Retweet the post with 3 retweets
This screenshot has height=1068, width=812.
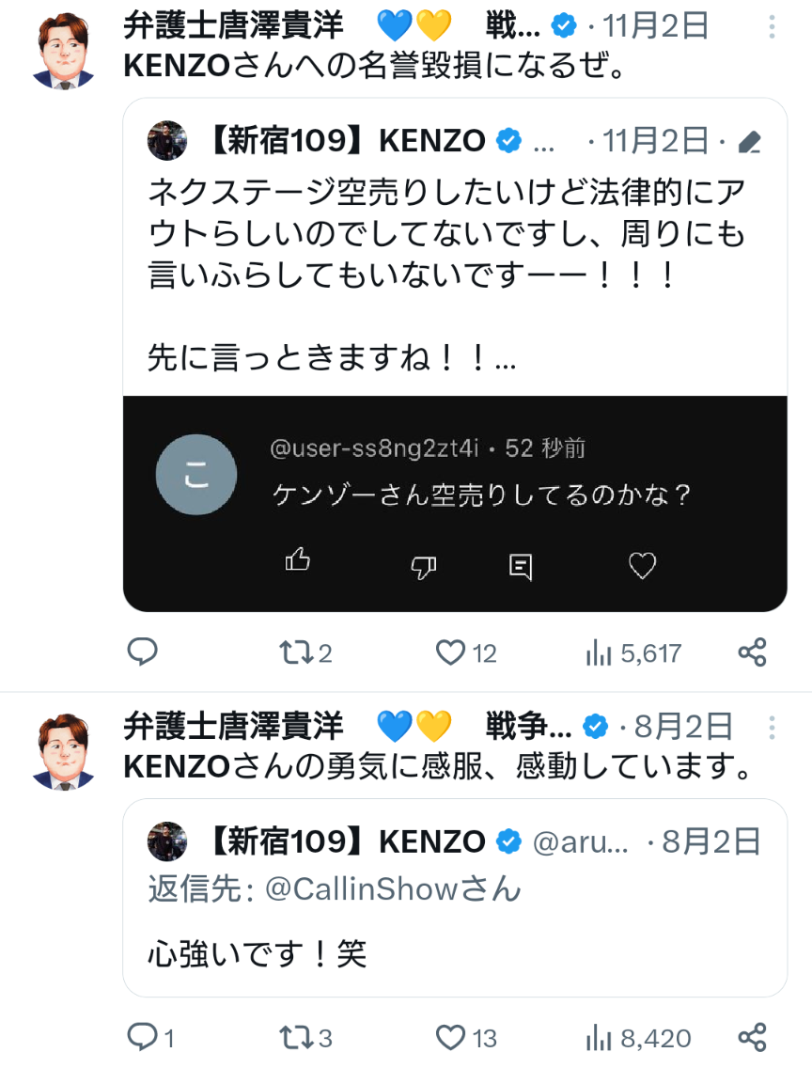pos(296,1038)
